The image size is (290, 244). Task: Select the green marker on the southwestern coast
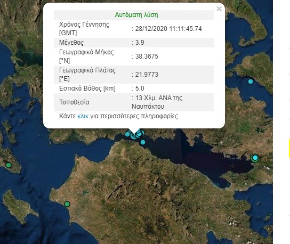click(67, 204)
